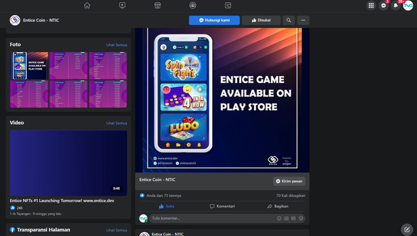Viewport: 417px width, 236px height.
Task: Click Lihat Semua in Transparansi Halaman
Action: tap(117, 230)
